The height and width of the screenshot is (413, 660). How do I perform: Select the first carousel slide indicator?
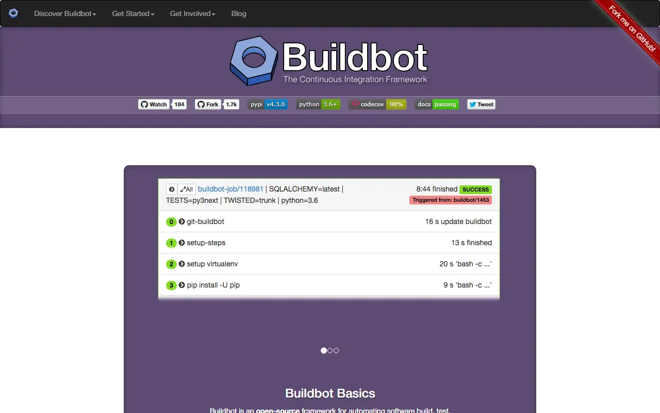[324, 351]
